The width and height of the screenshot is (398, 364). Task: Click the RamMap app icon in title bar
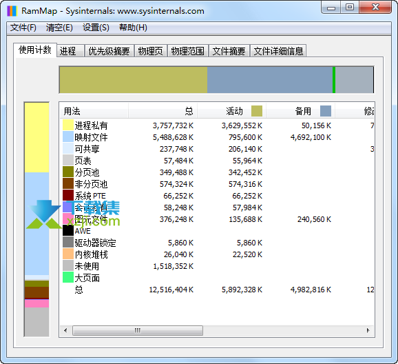click(12, 10)
